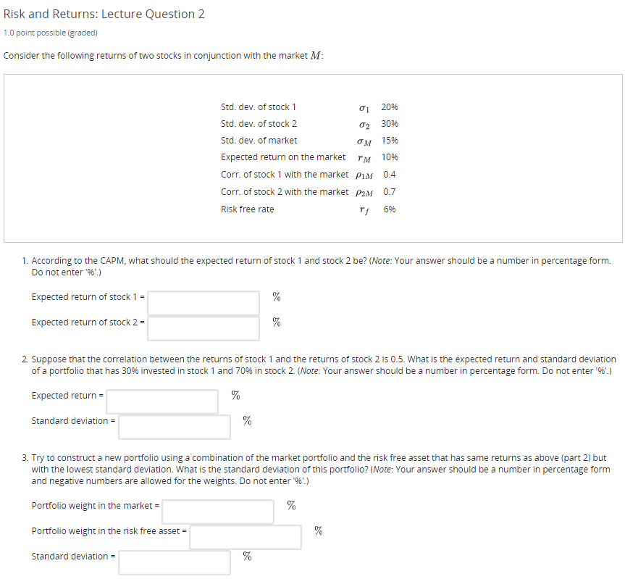Click the Std. dev. of market 15% entry
625x579 pixels.
tap(304, 140)
